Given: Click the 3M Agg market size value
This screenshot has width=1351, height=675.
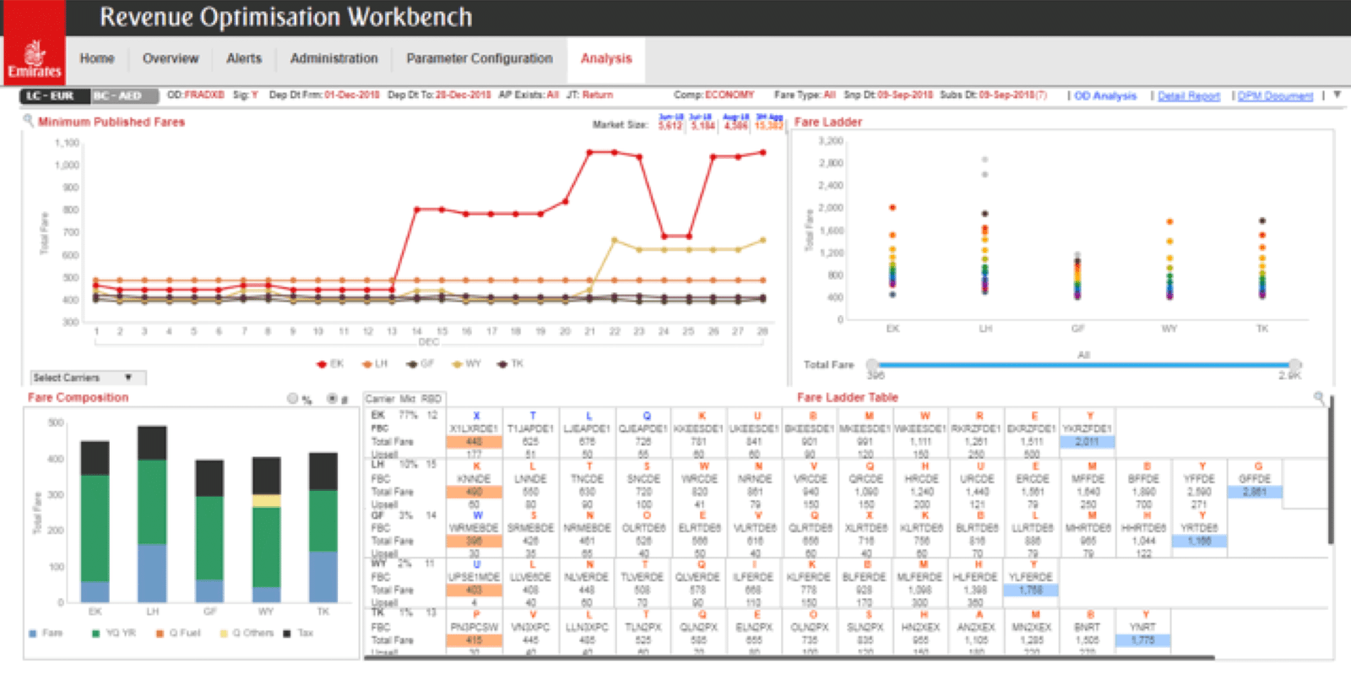Looking at the screenshot, I should point(769,126).
